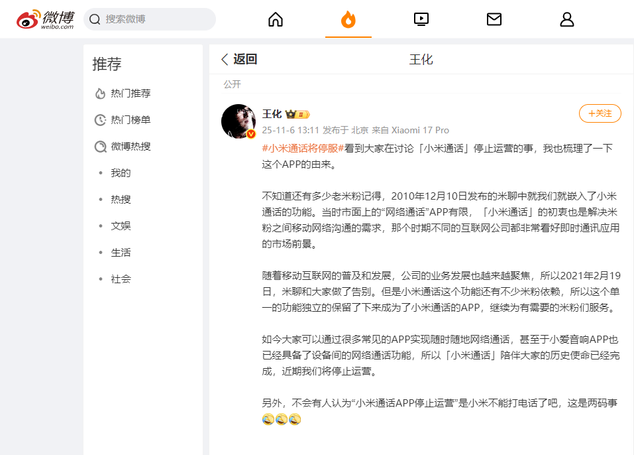This screenshot has width=634, height=455.
Task: Open the 社会 category
Action: tap(120, 279)
